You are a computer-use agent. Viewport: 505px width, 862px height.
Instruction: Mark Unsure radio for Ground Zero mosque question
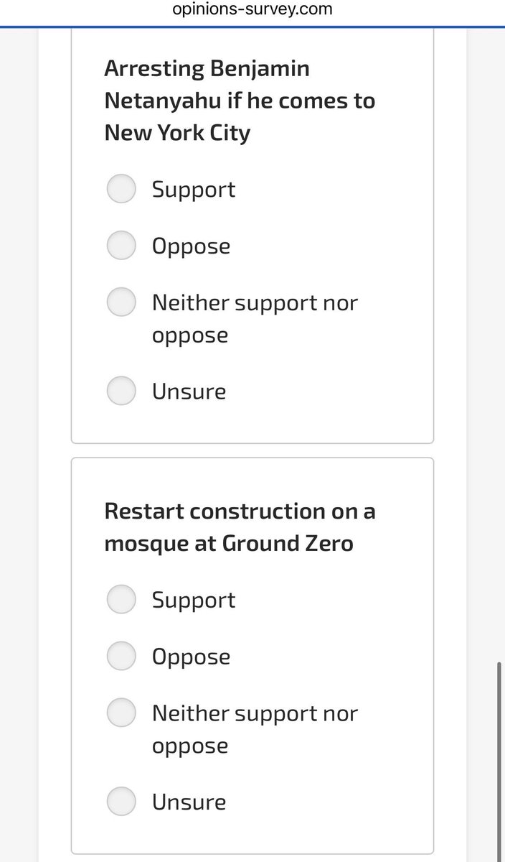pos(121,801)
